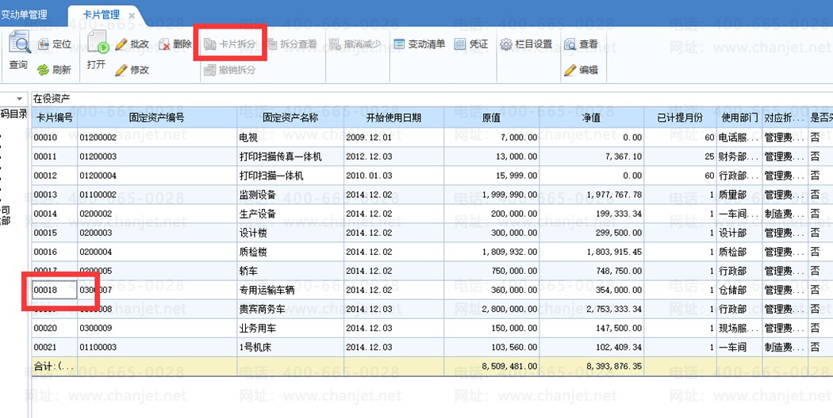Click asset number 01200002
This screenshot has width=833, height=418.
click(98, 138)
